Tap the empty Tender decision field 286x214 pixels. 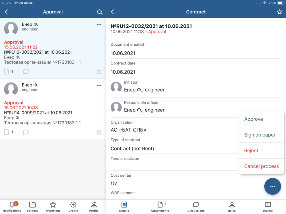[x=174, y=166]
